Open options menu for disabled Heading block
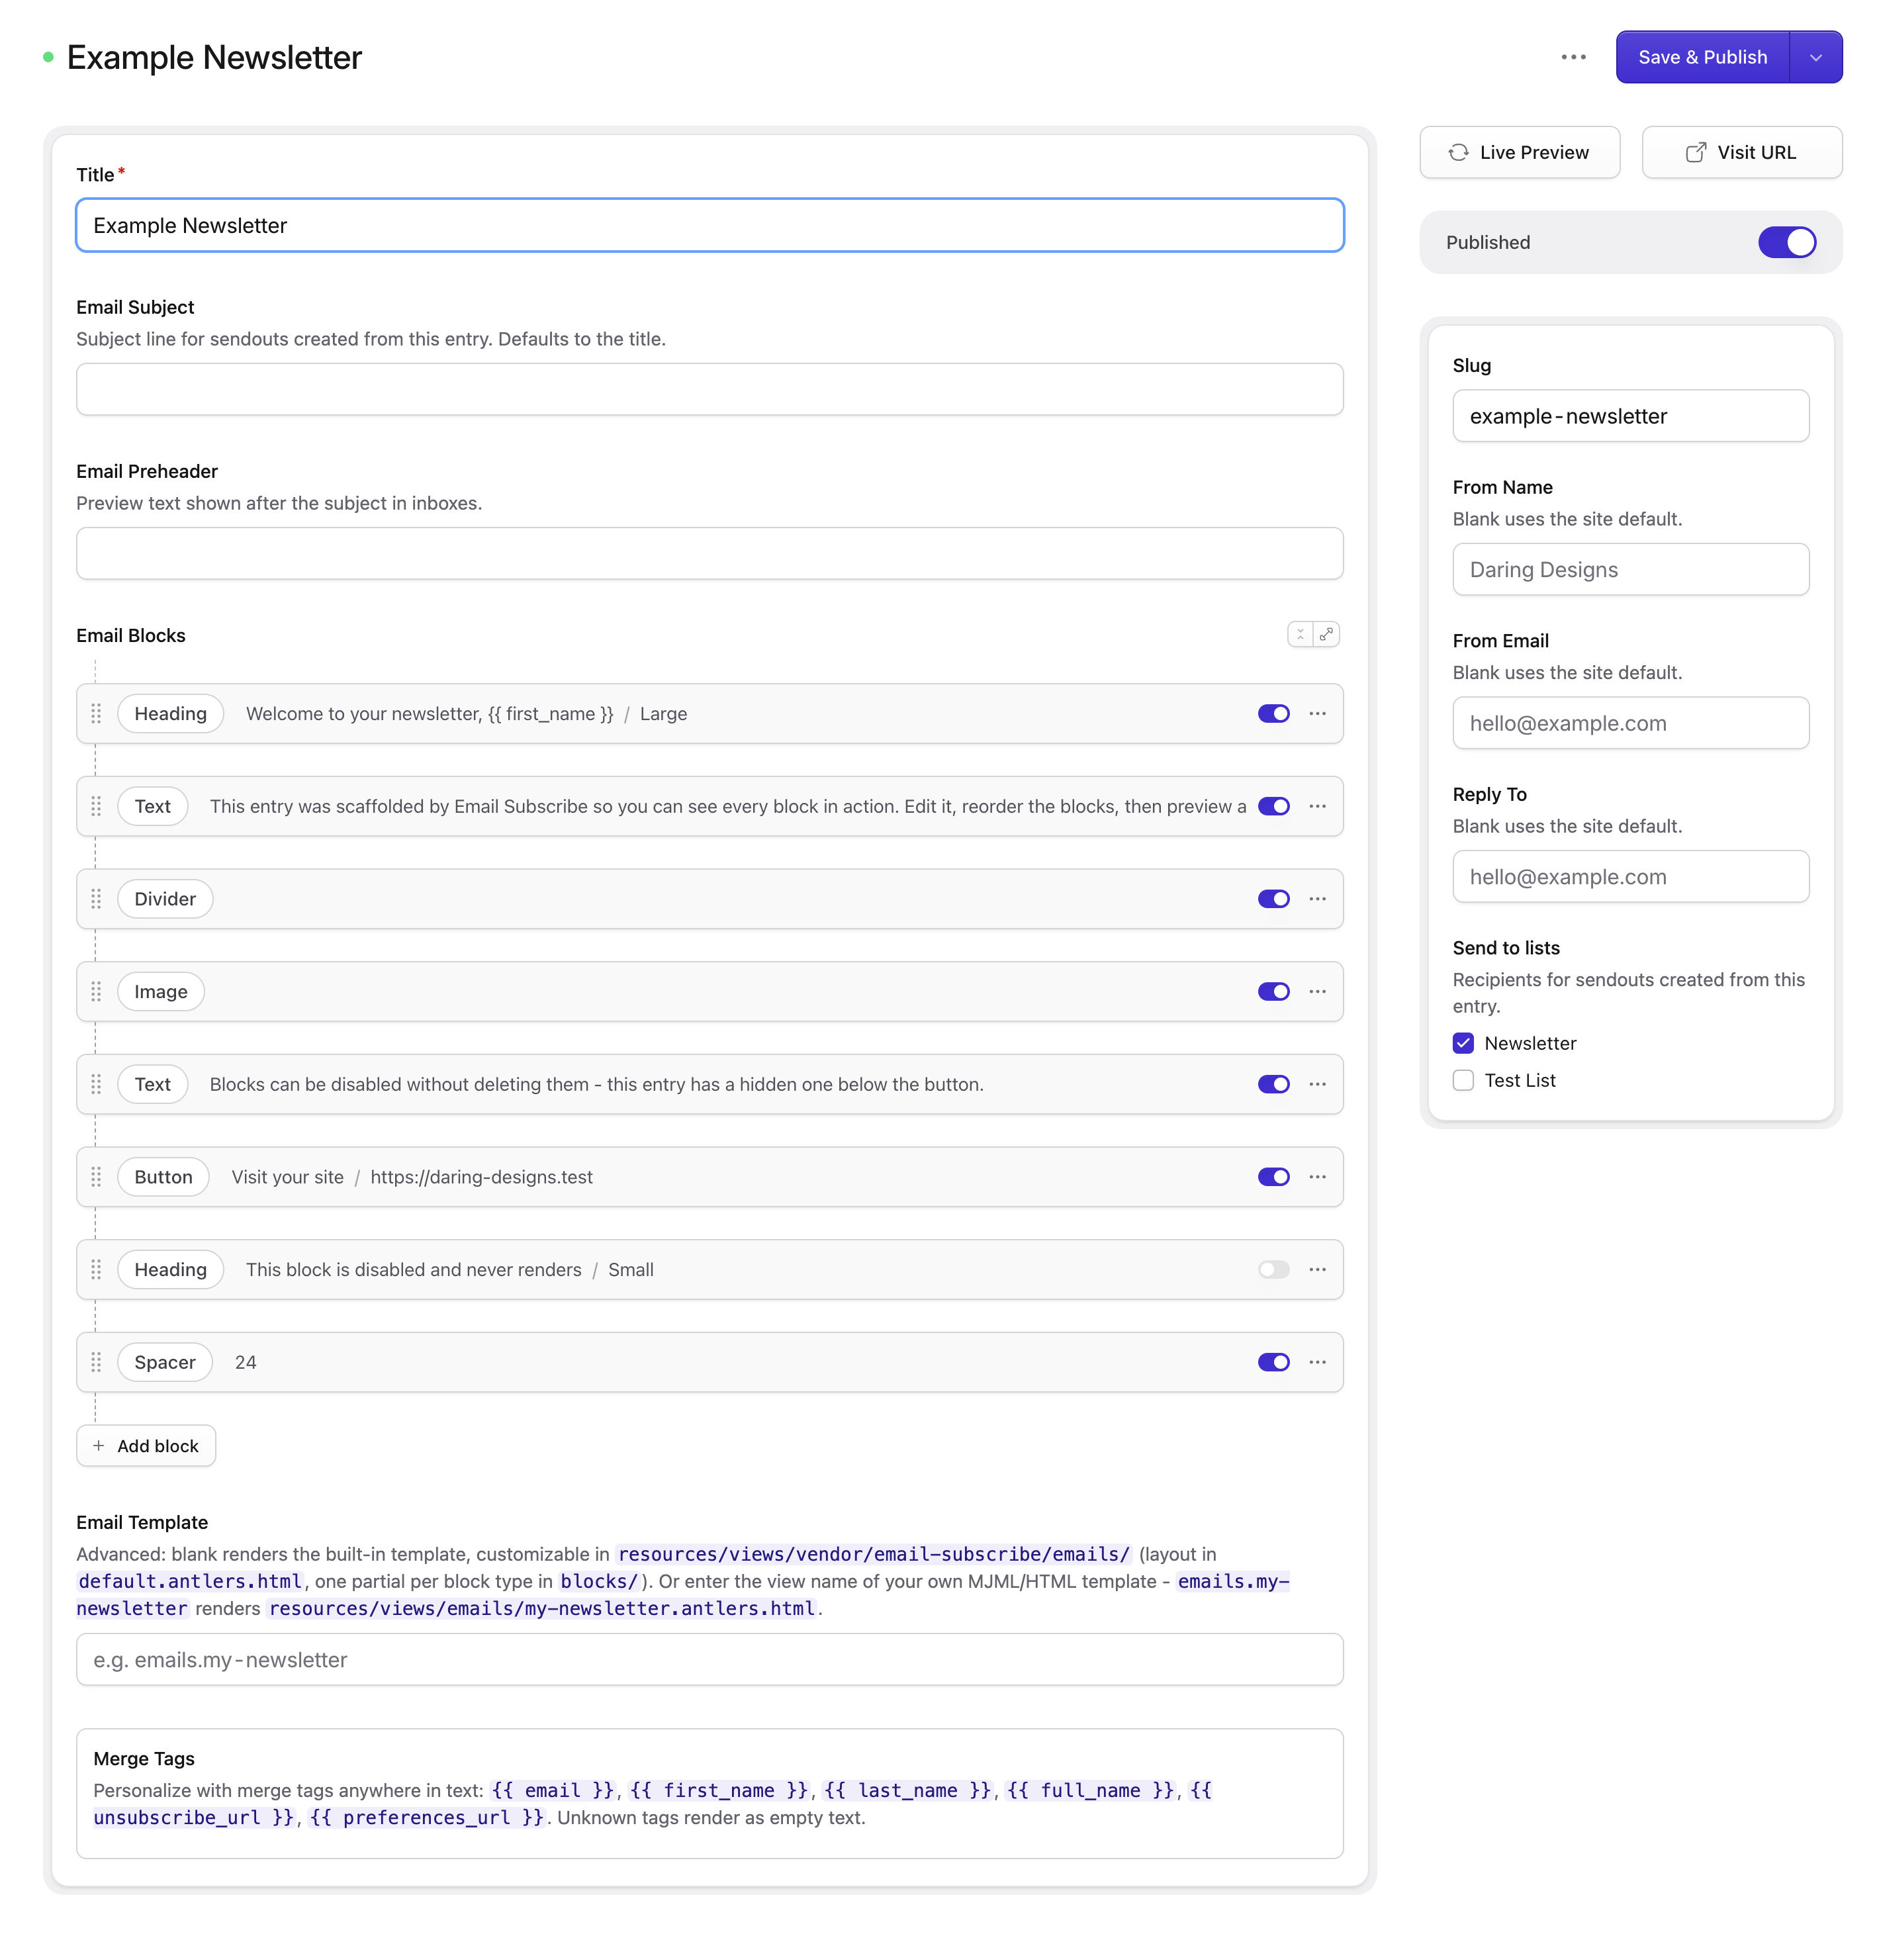 (1316, 1270)
